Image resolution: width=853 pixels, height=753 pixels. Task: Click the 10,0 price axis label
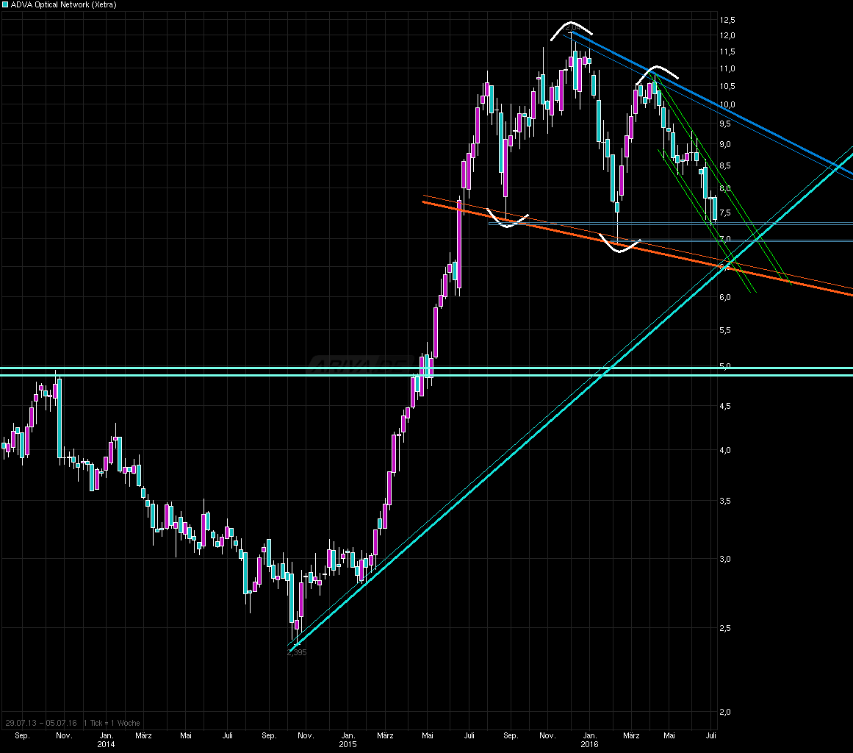(727, 104)
